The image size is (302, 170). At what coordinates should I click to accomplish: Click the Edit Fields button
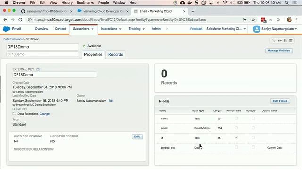tap(280, 101)
